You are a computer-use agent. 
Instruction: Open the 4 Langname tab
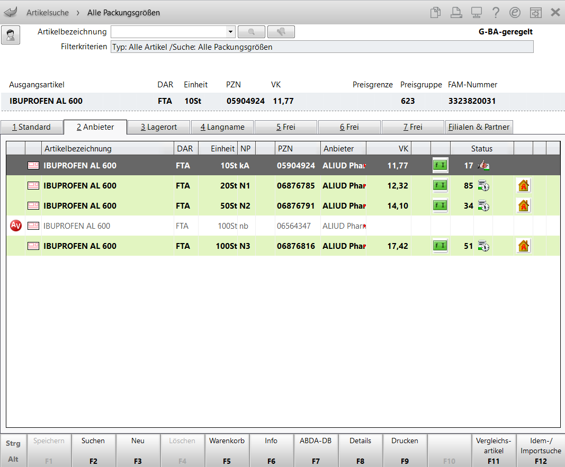(x=222, y=127)
